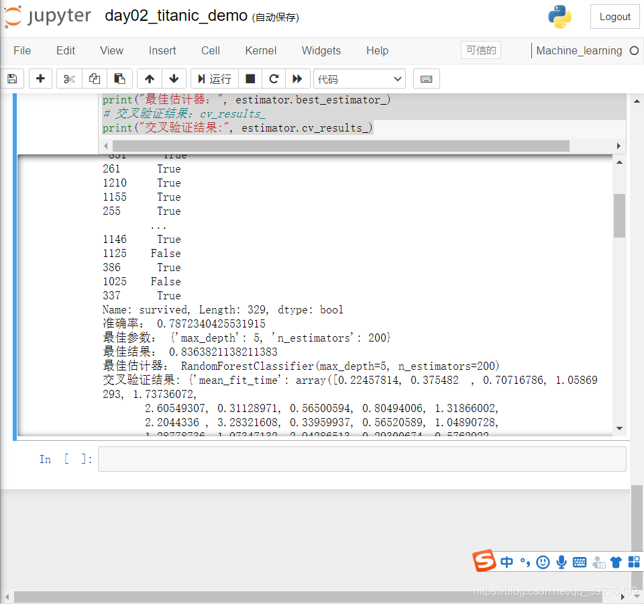Screen dimensions: 644x604
Task: Restart and run all with fast-forward icon
Action: (297, 79)
